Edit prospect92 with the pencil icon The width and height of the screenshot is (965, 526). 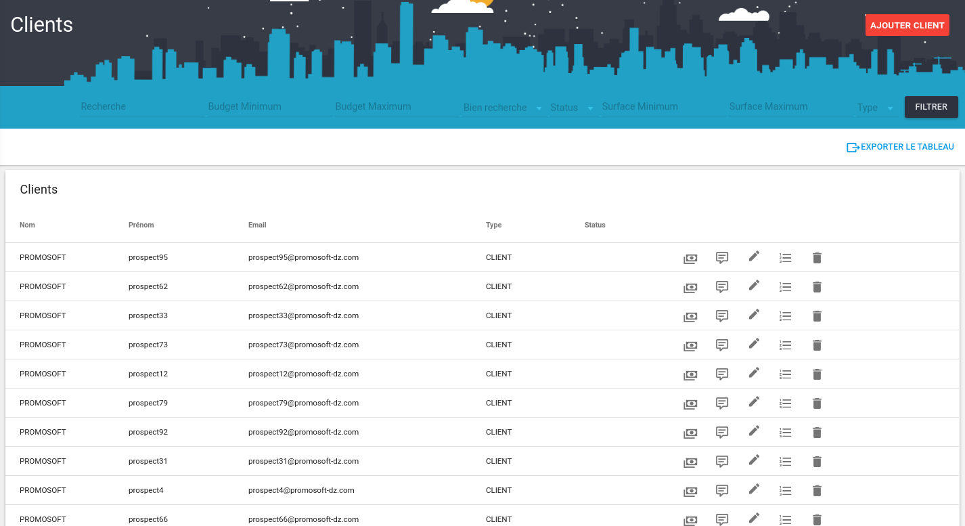pos(754,431)
